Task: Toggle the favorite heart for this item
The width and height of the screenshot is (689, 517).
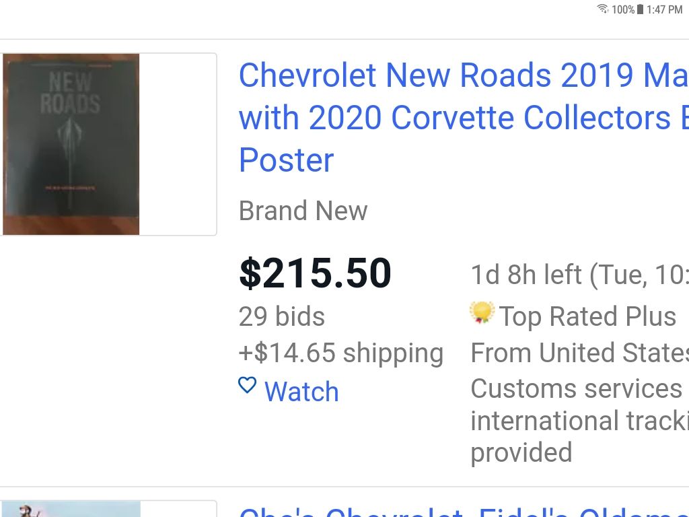Action: [x=247, y=385]
